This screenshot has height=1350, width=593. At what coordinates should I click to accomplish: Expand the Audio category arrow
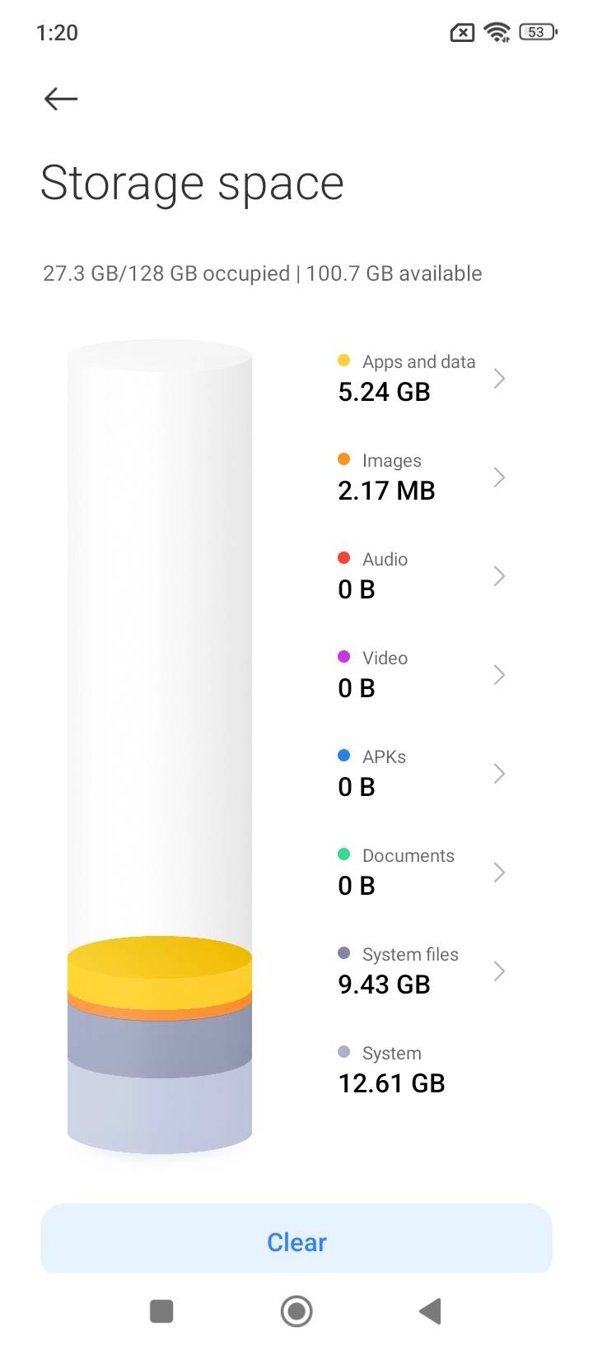tap(498, 576)
